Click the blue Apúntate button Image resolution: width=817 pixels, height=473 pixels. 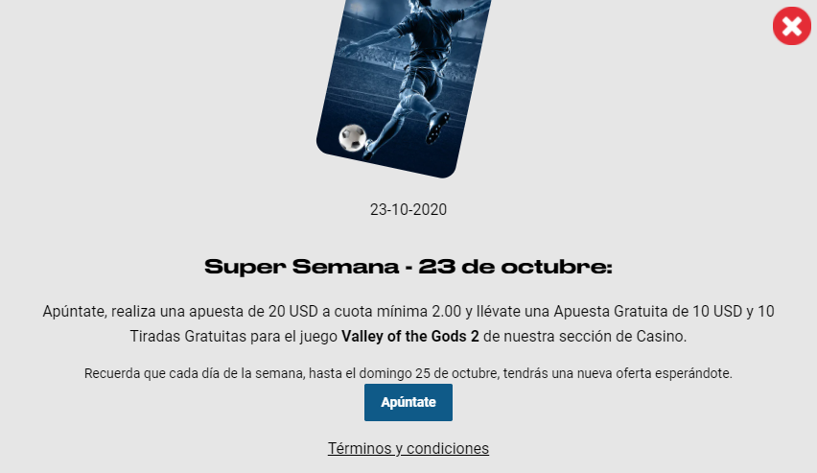tap(408, 402)
